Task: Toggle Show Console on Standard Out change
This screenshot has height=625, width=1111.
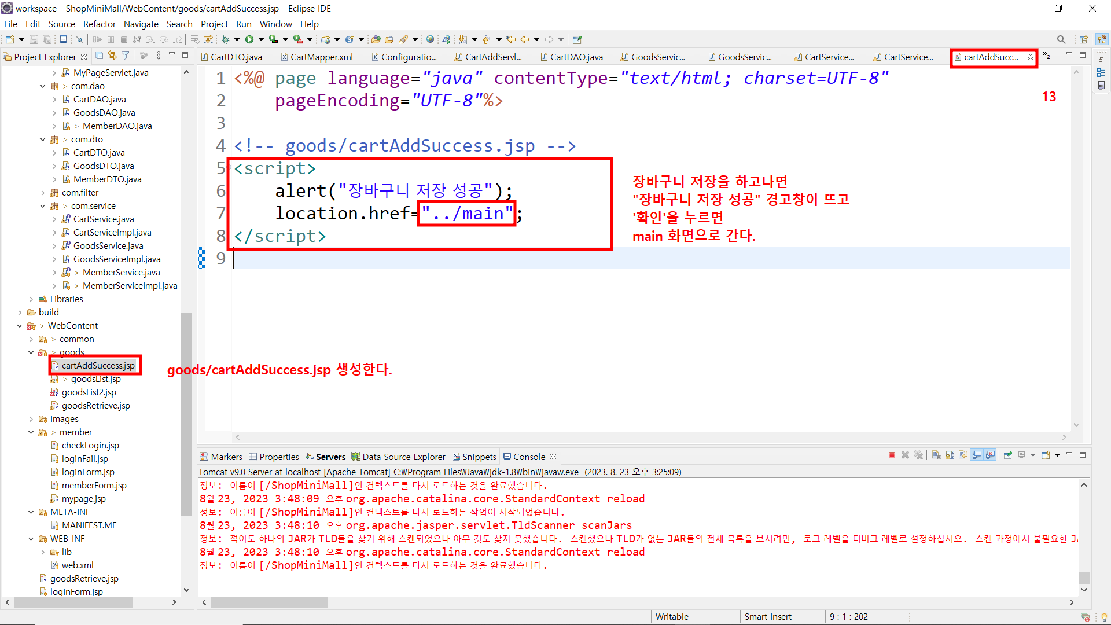Action: click(977, 455)
